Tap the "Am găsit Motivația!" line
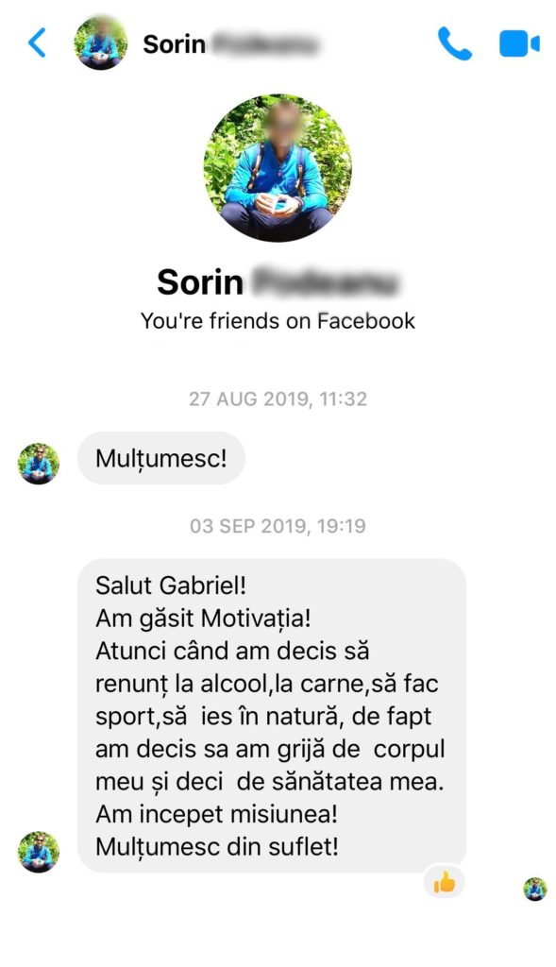Image resolution: width=556 pixels, height=967 pixels. [203, 619]
